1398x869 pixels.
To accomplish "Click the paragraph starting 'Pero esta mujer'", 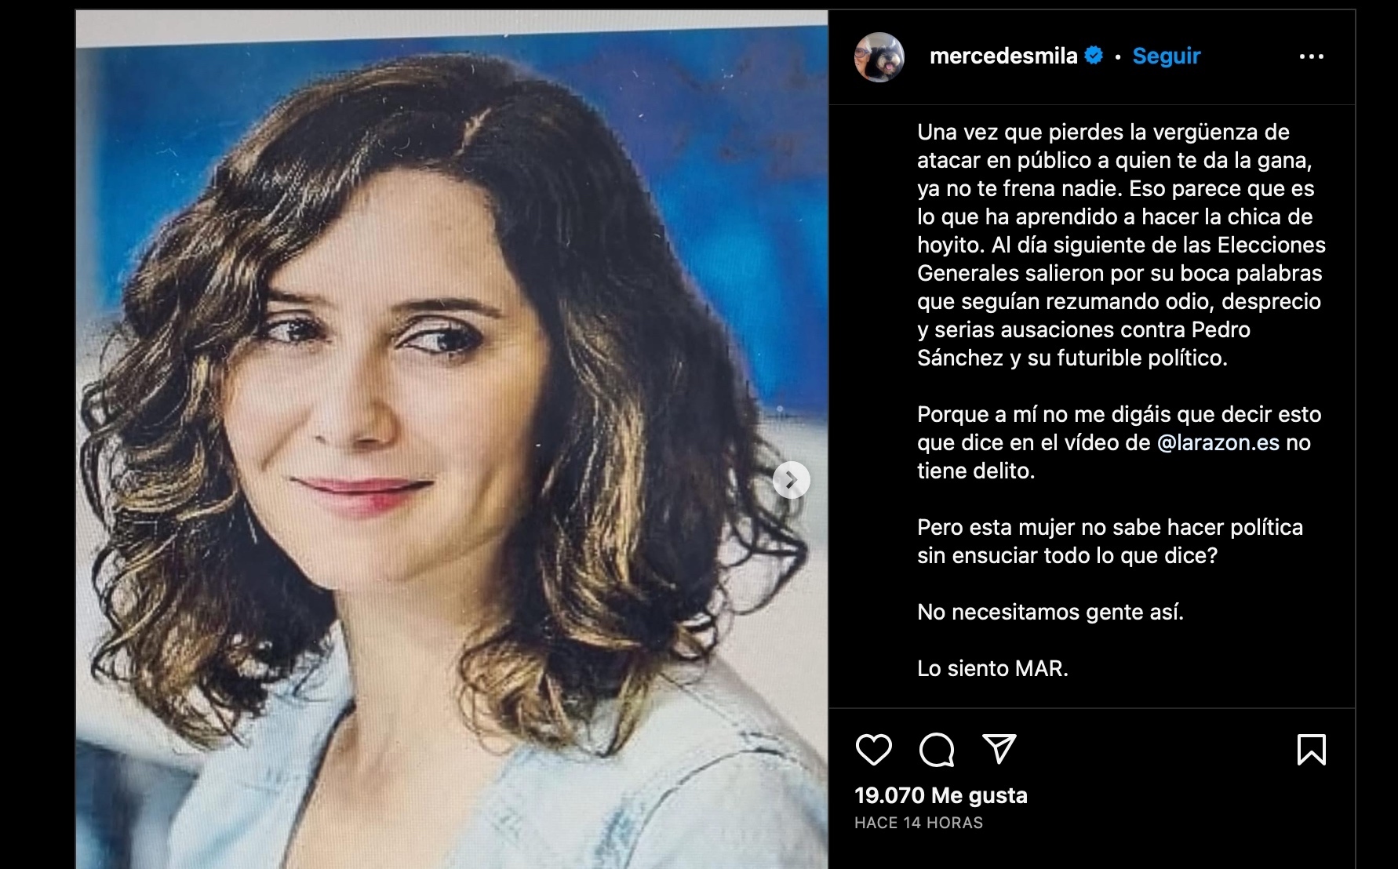I will pyautogui.click(x=1110, y=541).
